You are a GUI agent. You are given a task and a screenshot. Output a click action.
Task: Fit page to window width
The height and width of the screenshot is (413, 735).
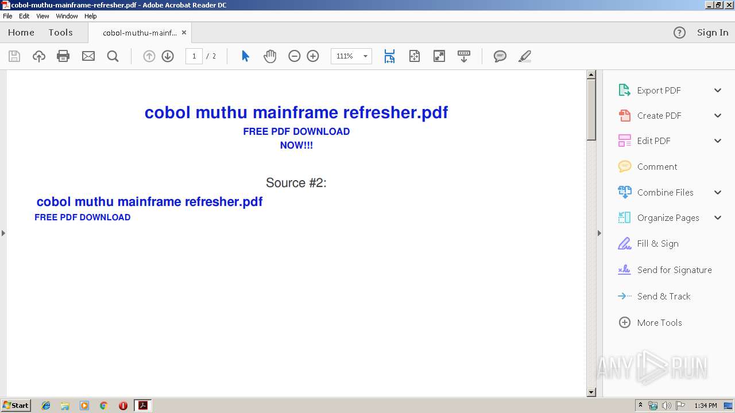click(x=389, y=56)
